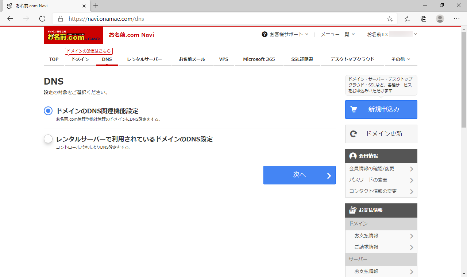Open collections icon in toolbar

coord(424,19)
